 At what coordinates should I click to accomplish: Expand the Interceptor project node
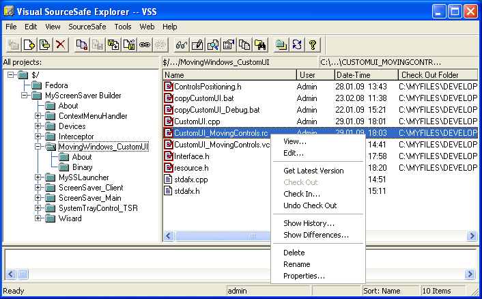click(38, 136)
